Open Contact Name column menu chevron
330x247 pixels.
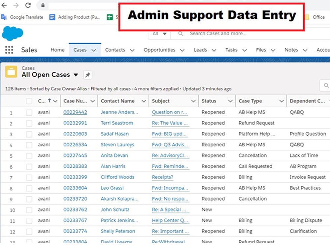144,101
